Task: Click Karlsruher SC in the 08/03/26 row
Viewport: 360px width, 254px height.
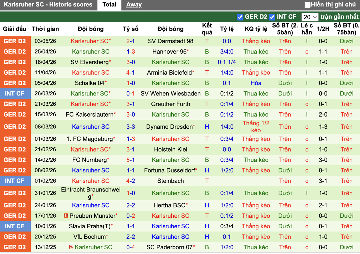Action: tap(91, 127)
